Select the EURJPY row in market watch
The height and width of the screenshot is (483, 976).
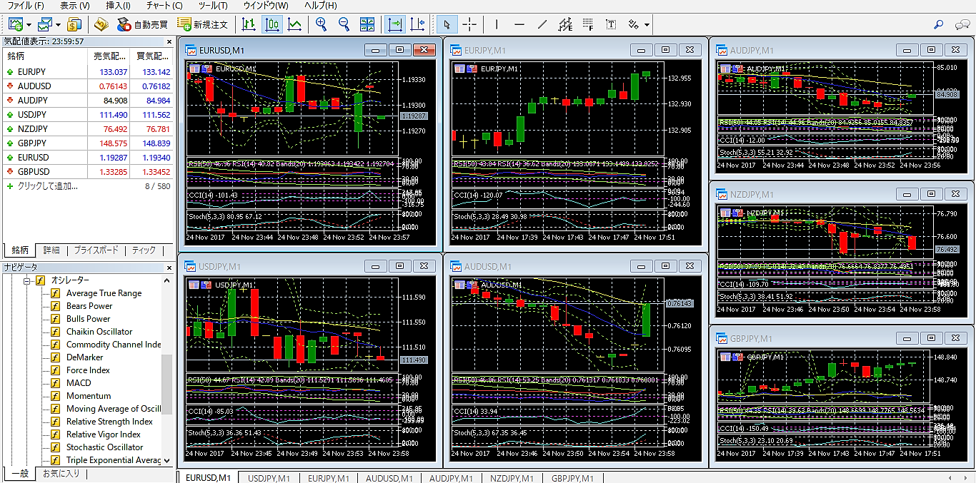pos(87,72)
